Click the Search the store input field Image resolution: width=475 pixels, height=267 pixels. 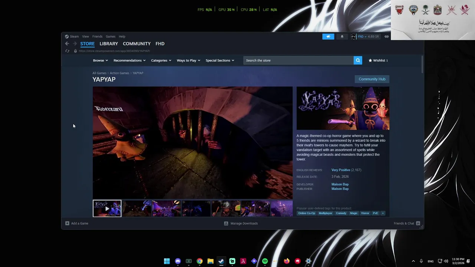click(298, 60)
